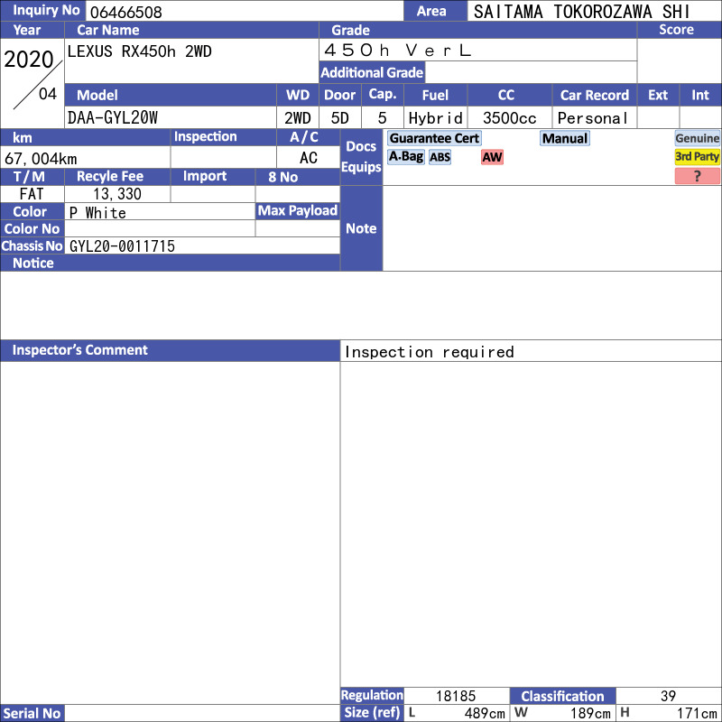The width and height of the screenshot is (722, 722).
Task: Click the Inspection required text
Action: [430, 352]
